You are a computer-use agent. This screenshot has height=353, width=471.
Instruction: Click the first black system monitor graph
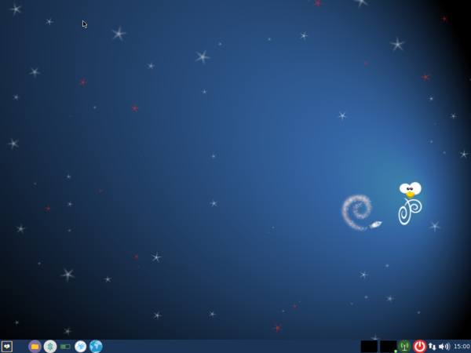(x=369, y=347)
